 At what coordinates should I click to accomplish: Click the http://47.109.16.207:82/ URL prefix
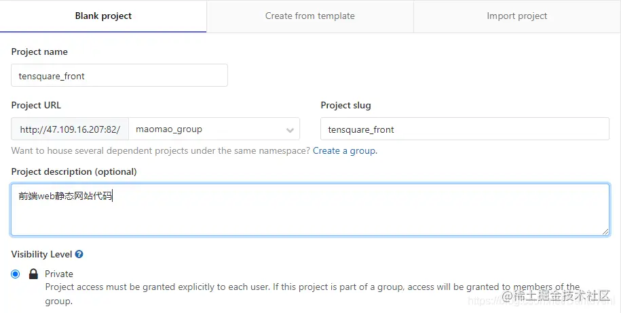coord(70,129)
